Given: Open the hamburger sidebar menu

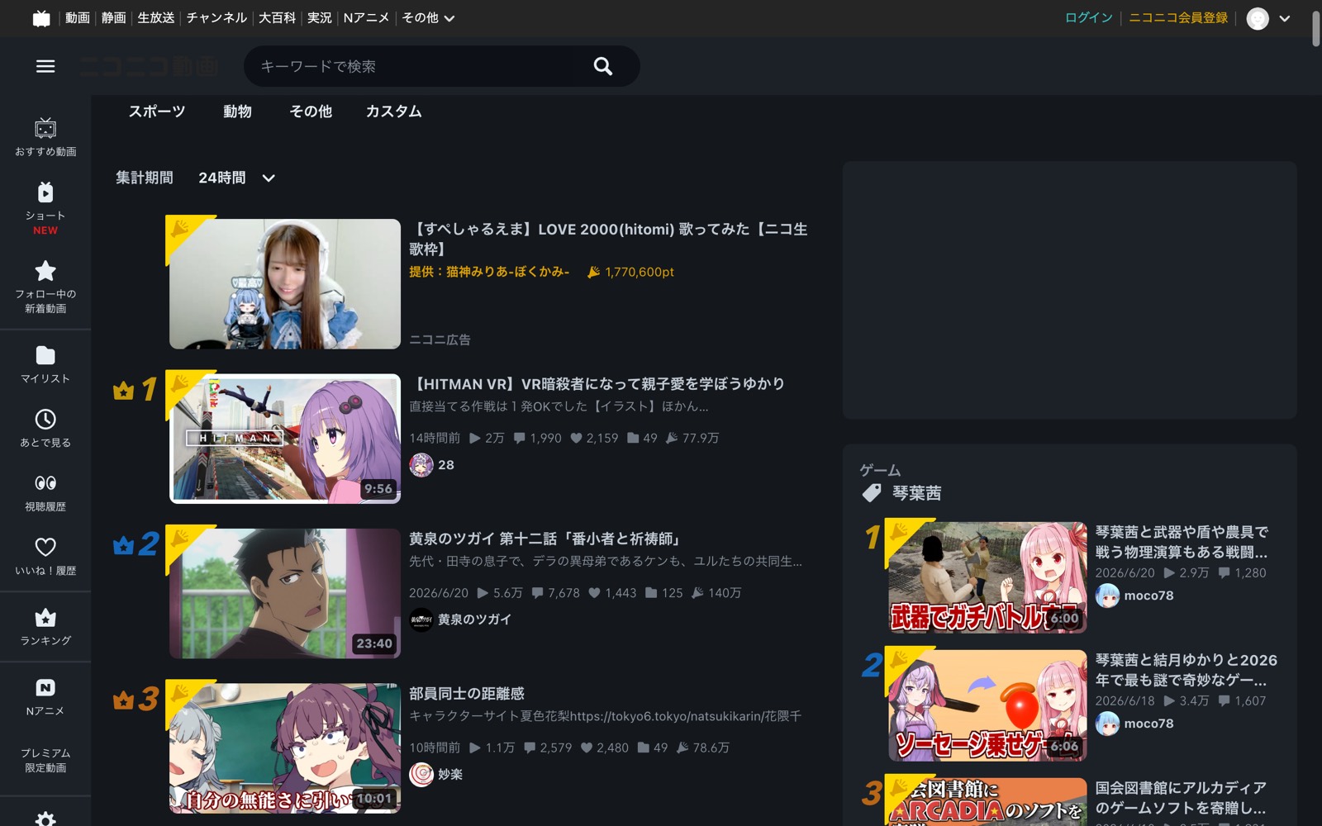Looking at the screenshot, I should coord(45,66).
